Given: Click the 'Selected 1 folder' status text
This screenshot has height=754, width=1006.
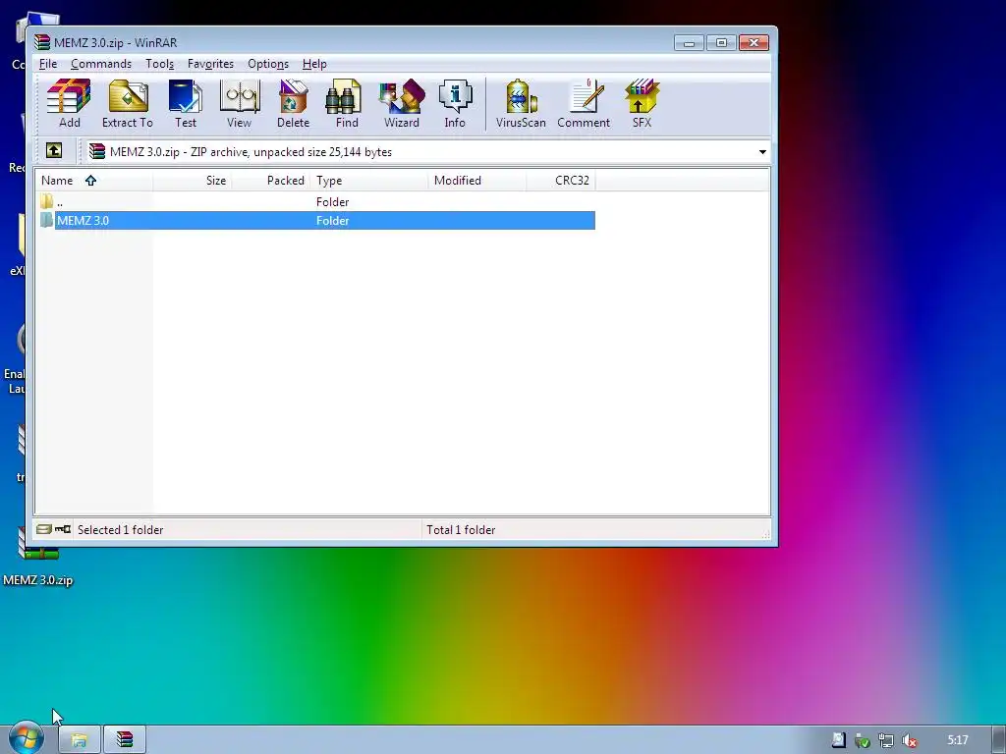Looking at the screenshot, I should coord(121,529).
